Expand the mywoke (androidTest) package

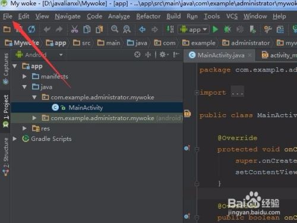click(x=34, y=118)
